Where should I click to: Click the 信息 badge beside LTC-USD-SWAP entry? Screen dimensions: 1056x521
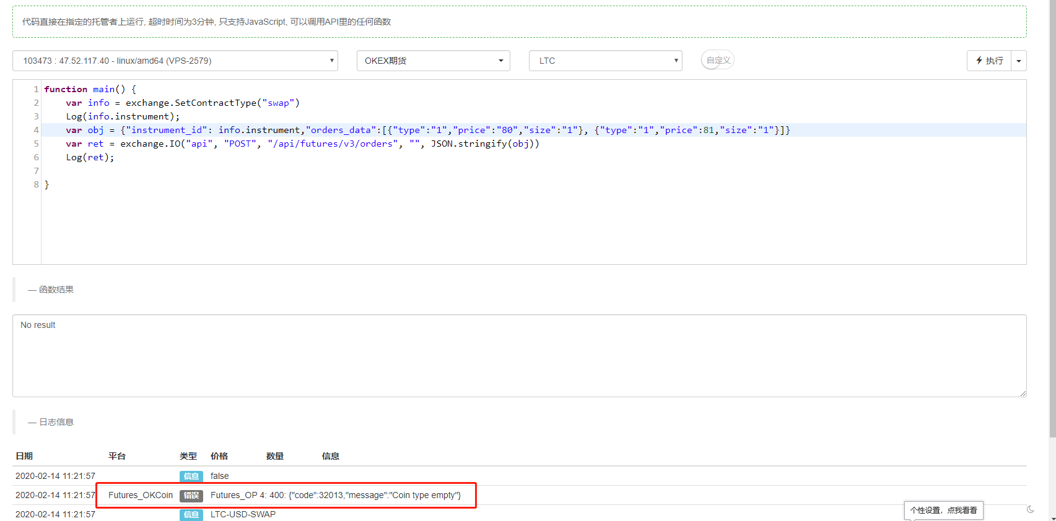(191, 515)
